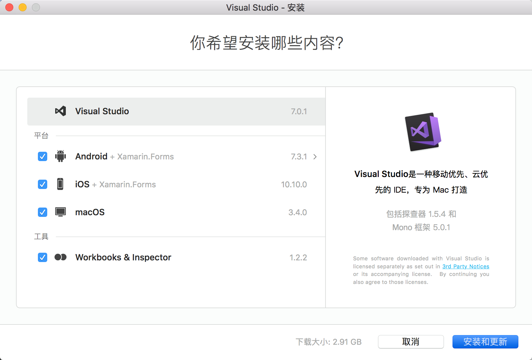This screenshot has height=360, width=532.
Task: Open the 3rd Party Notices link
Action: [x=466, y=266]
